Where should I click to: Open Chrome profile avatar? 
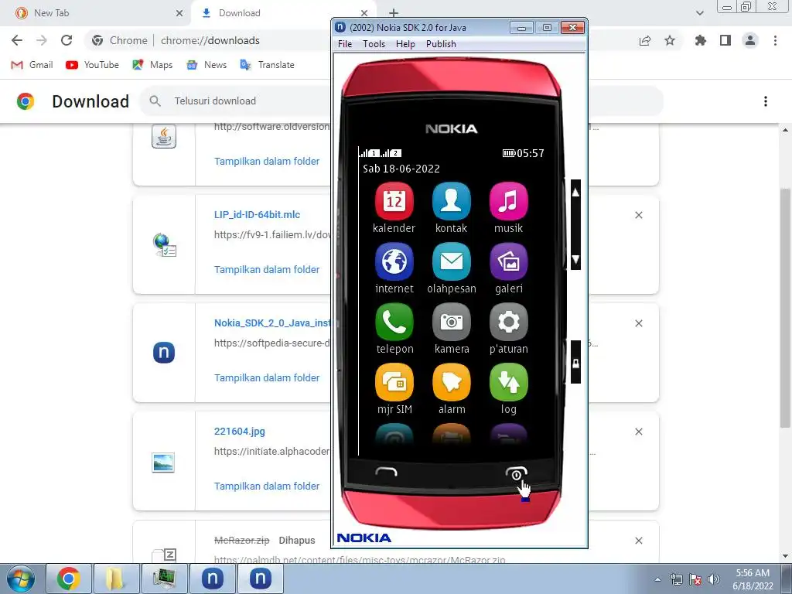750,40
